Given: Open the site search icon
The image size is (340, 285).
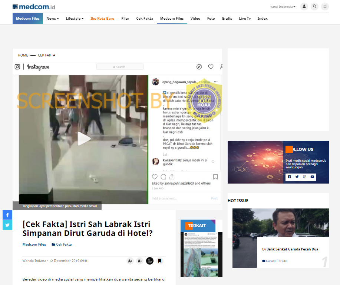Looking at the screenshot, I should [314, 6].
